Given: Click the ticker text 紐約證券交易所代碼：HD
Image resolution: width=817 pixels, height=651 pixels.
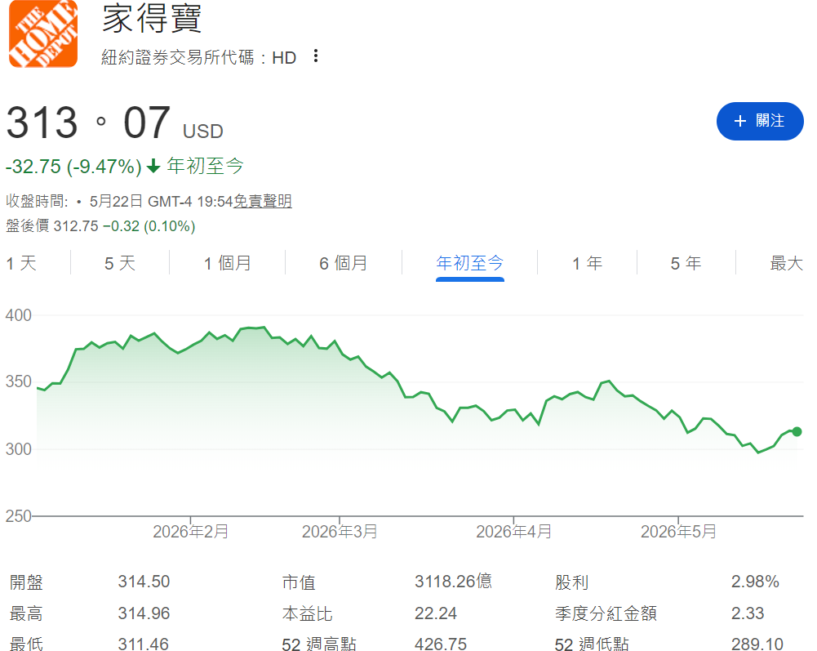Looking at the screenshot, I should click(x=198, y=57).
